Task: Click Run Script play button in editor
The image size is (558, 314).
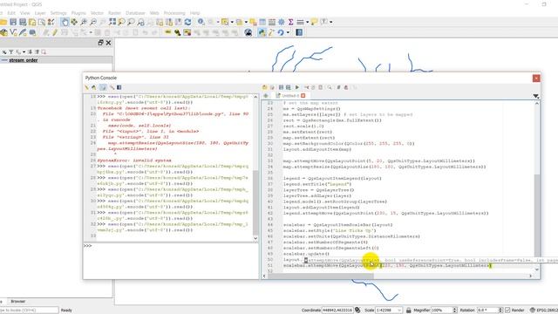Action: 297,87
